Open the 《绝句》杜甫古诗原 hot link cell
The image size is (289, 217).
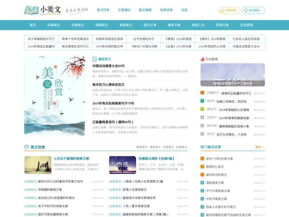click(x=144, y=46)
